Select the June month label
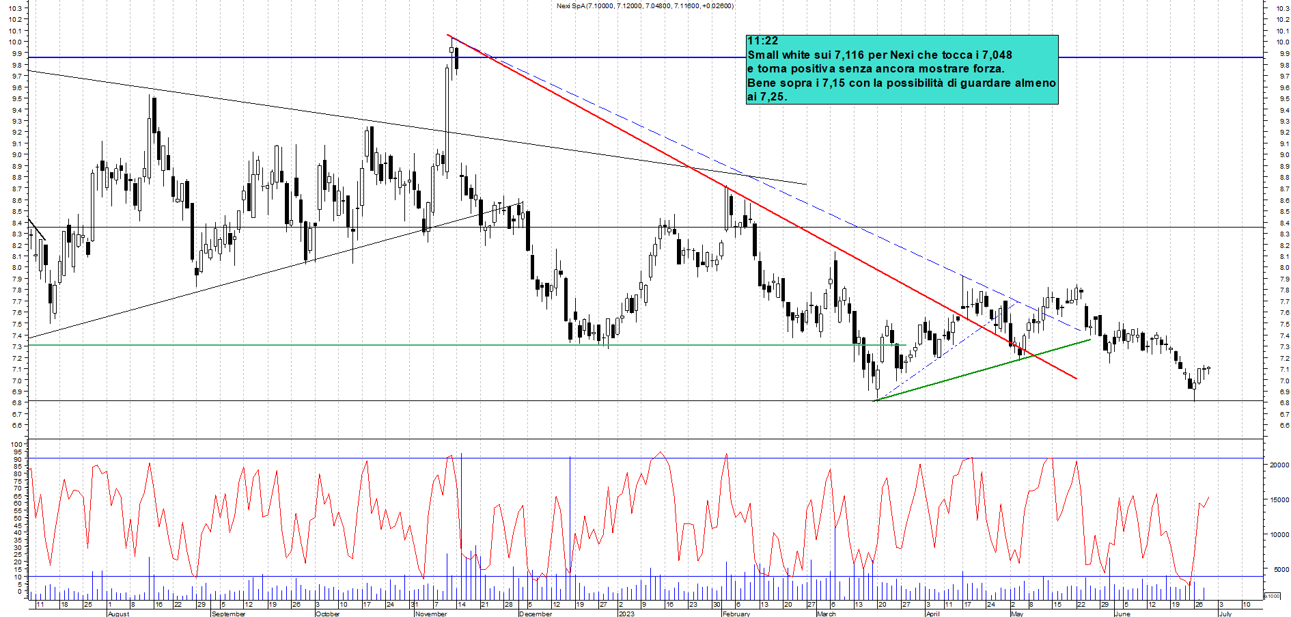Image resolution: width=1291 pixels, height=617 pixels. pos(1123,614)
